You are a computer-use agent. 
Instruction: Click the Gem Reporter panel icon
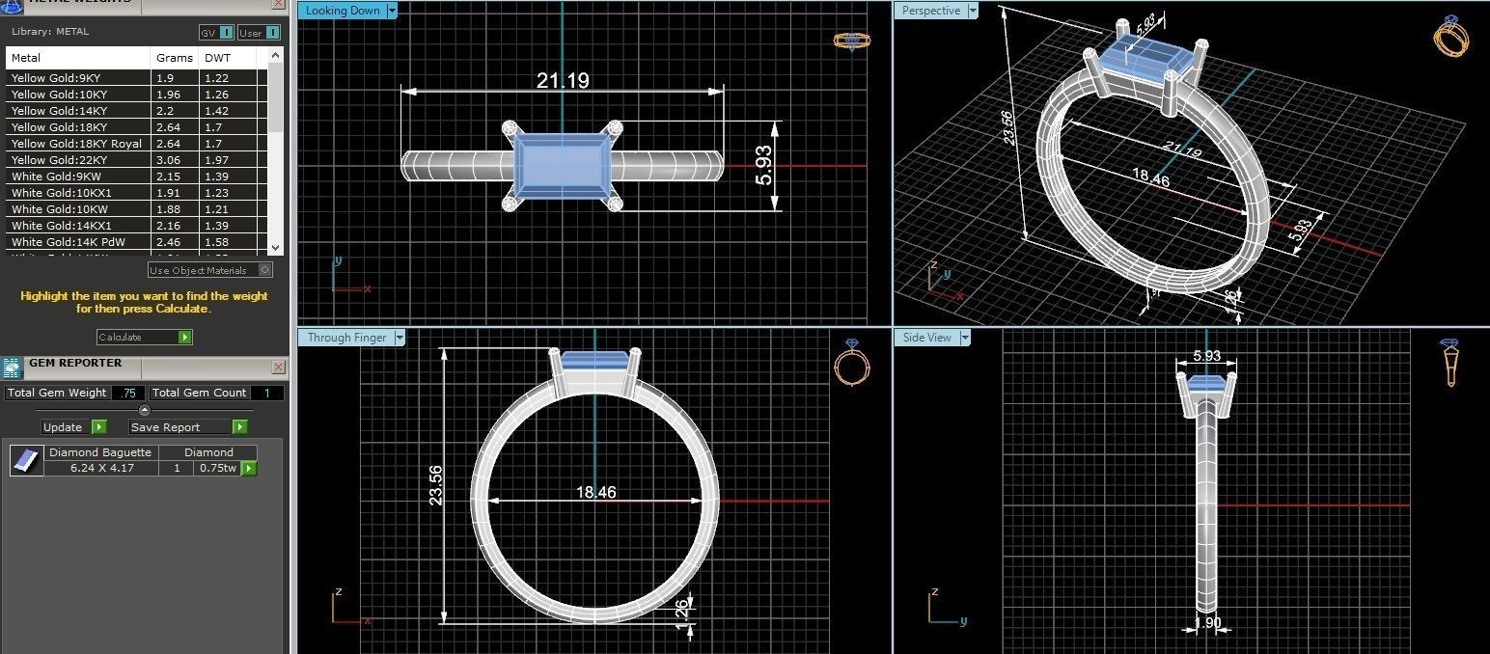coord(13,368)
